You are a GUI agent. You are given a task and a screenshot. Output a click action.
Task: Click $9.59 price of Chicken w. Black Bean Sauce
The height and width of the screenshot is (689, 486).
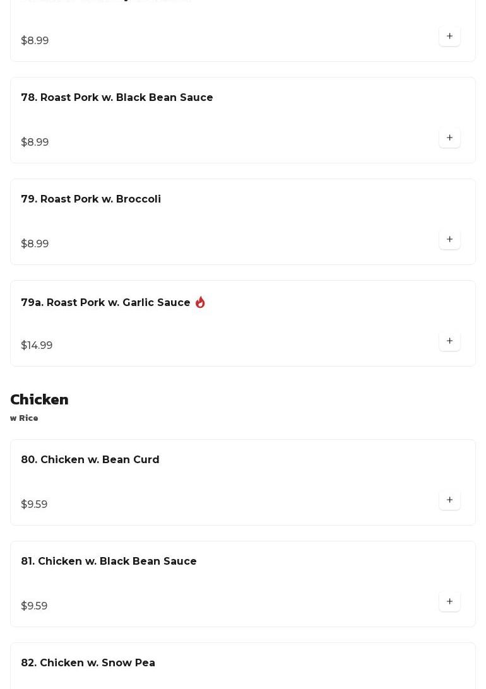(34, 606)
